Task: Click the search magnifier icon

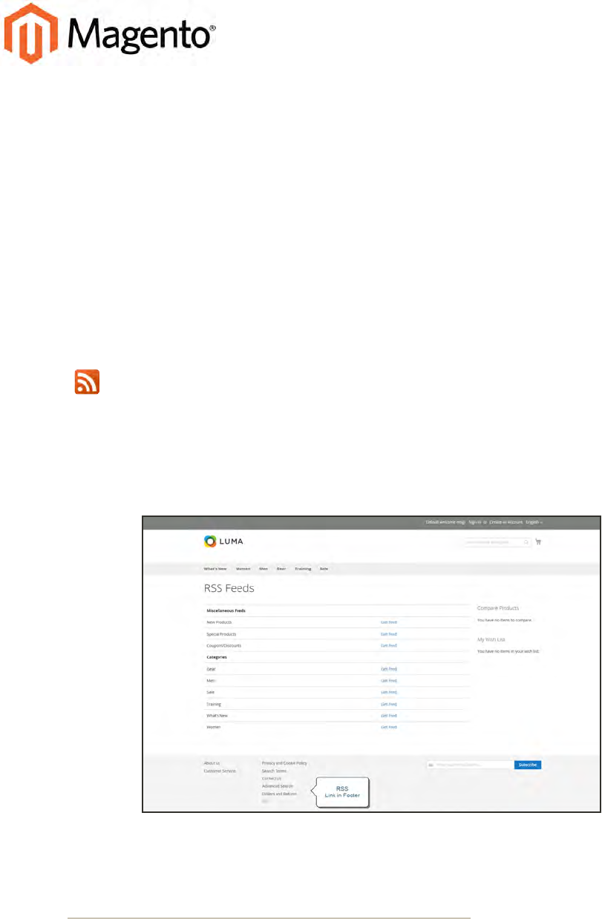Action: click(x=526, y=542)
